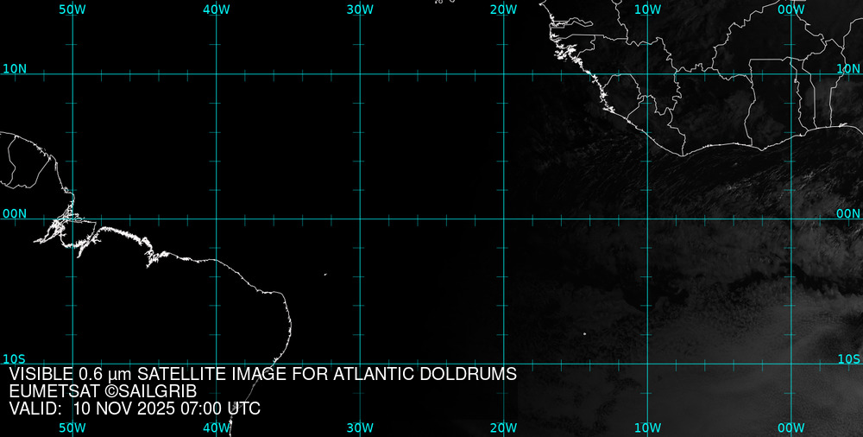Screen dimensions: 863x437
Task: Click the 'VALID: 10 NOV 2025 07:00 UTC' timestamp
Action: 135,408
